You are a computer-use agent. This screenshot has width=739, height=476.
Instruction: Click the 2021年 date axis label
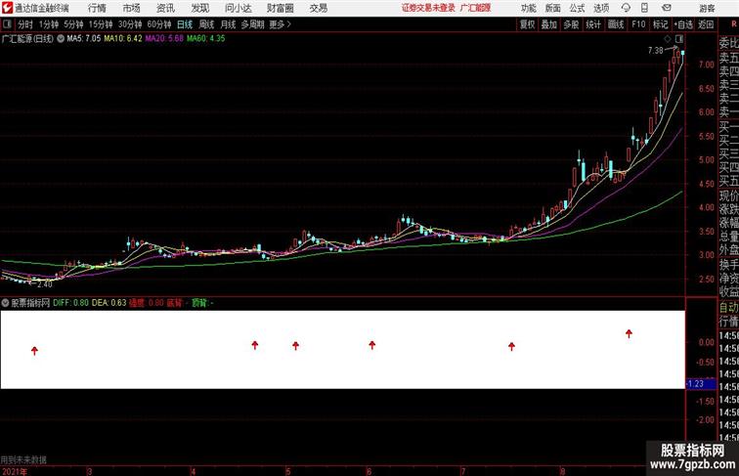coord(14,471)
